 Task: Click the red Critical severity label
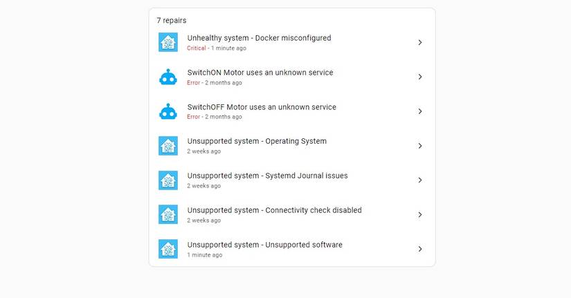coord(196,48)
